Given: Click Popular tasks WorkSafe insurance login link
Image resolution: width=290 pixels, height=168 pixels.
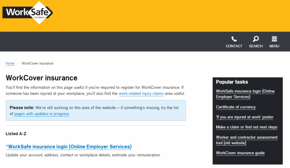Looking at the screenshot, I should 245,94.
